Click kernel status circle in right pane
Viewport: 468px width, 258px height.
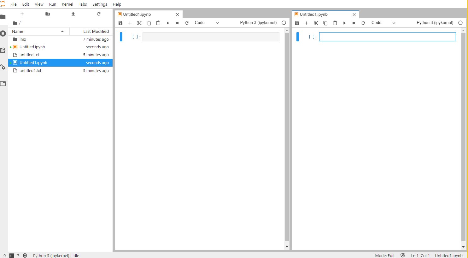click(460, 23)
